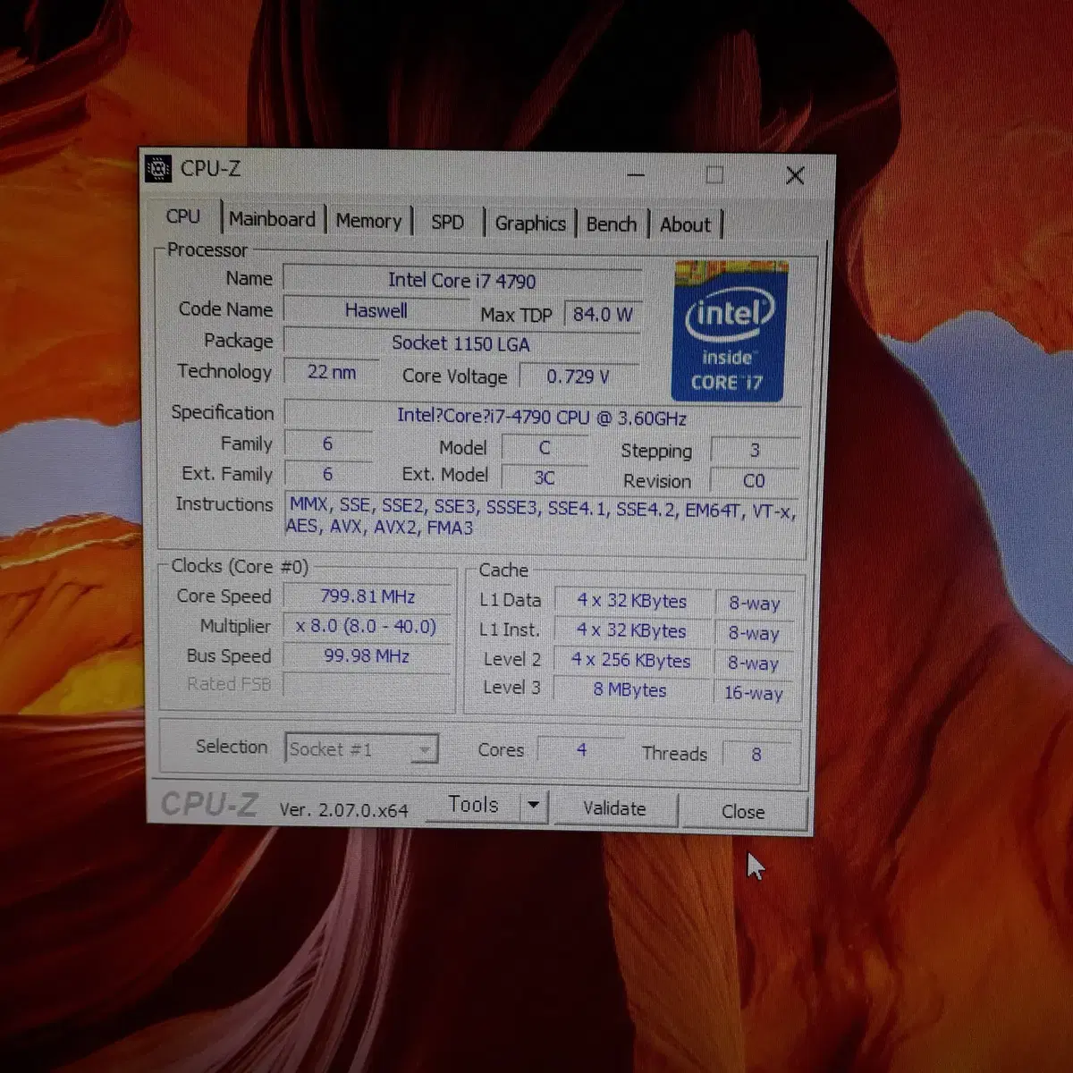
Task: Click the L1 Inst. cache size value
Action: pyautogui.click(x=631, y=630)
